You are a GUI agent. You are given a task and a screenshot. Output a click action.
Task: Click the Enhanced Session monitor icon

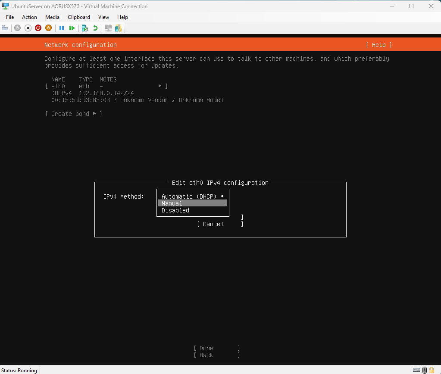108,28
